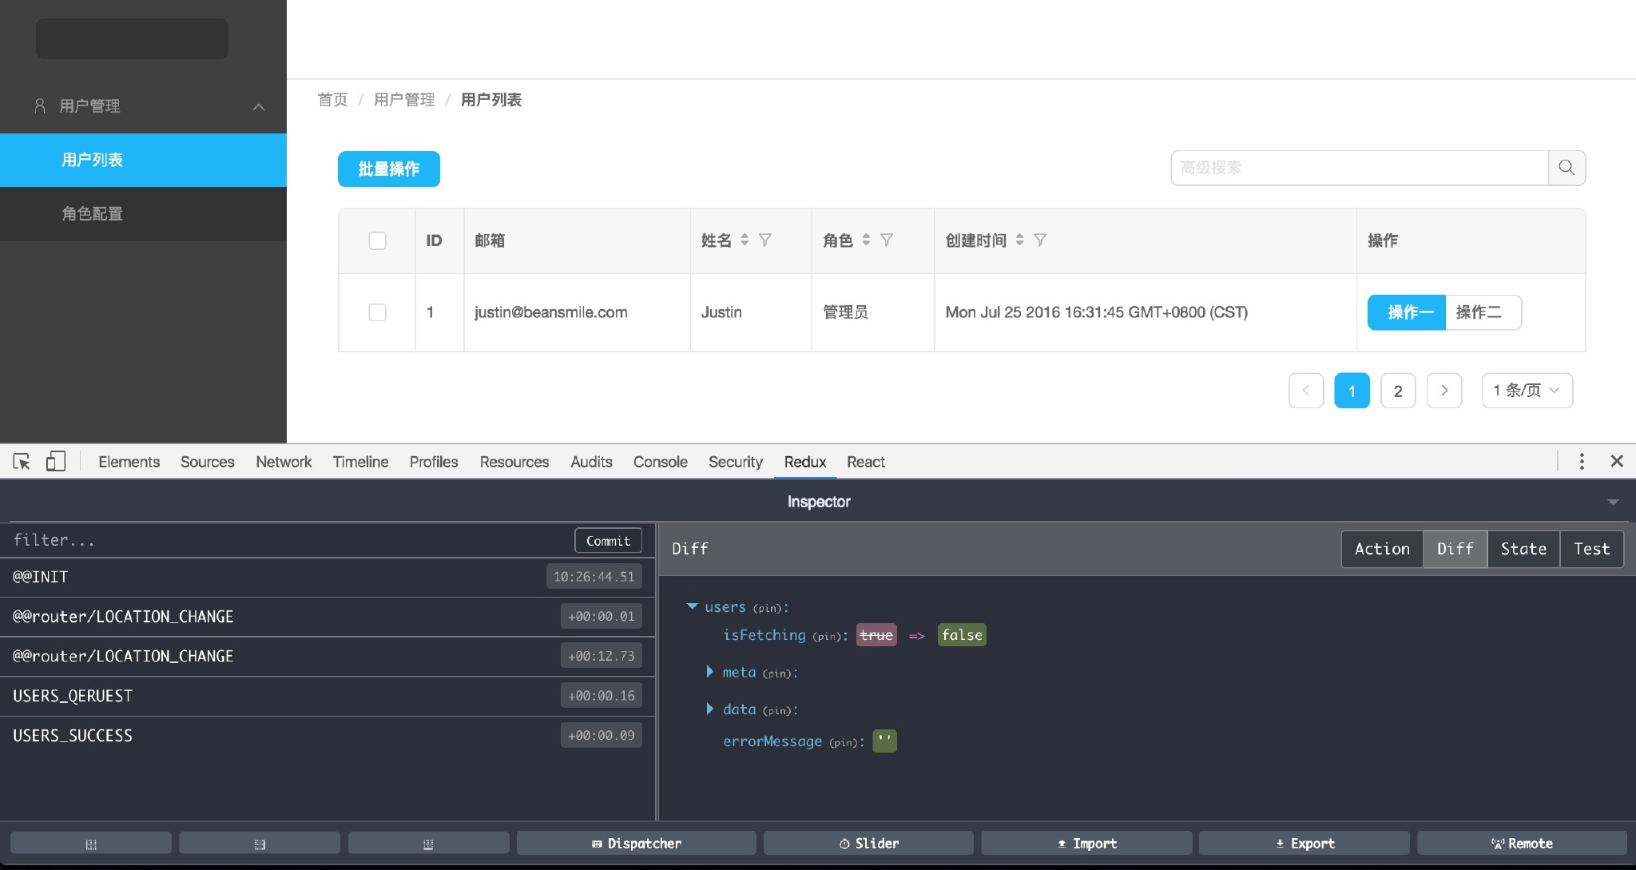This screenshot has width=1636, height=870.
Task: Open DevTools three-dot menu
Action: 1582,462
